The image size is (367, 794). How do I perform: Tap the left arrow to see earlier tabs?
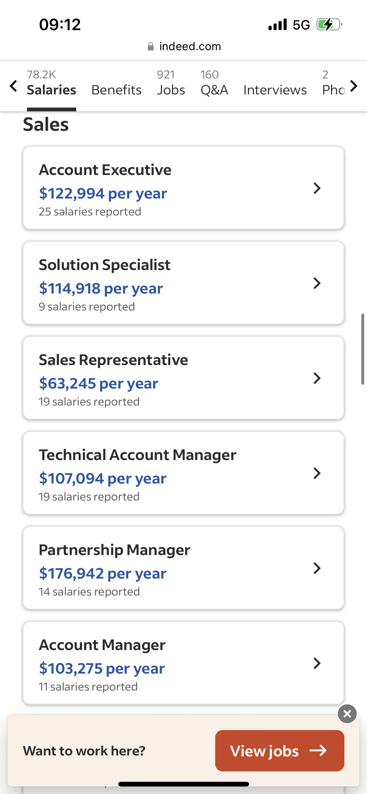13,86
